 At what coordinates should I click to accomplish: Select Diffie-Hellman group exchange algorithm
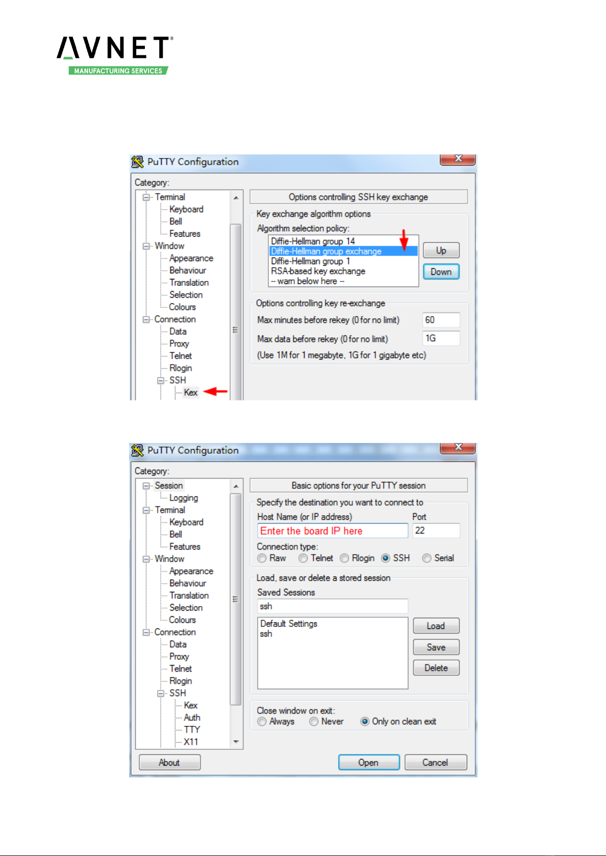[x=343, y=251]
